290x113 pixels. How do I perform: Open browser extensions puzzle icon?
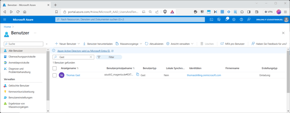pyautogui.click(x=242, y=12)
